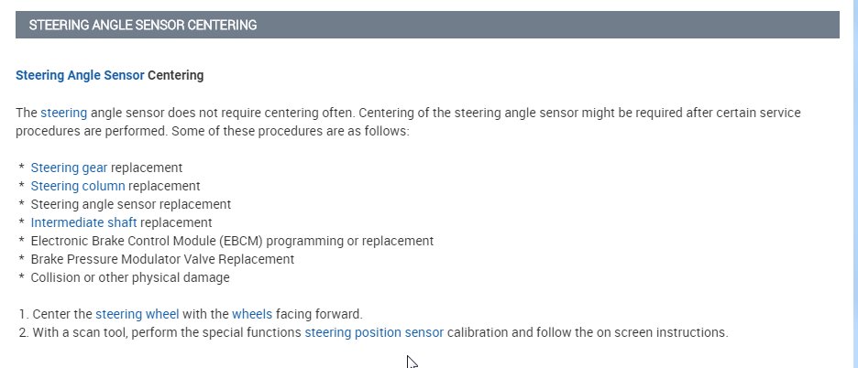Follow the "Steering column" link
Viewport: 858px width, 368px height.
[78, 186]
